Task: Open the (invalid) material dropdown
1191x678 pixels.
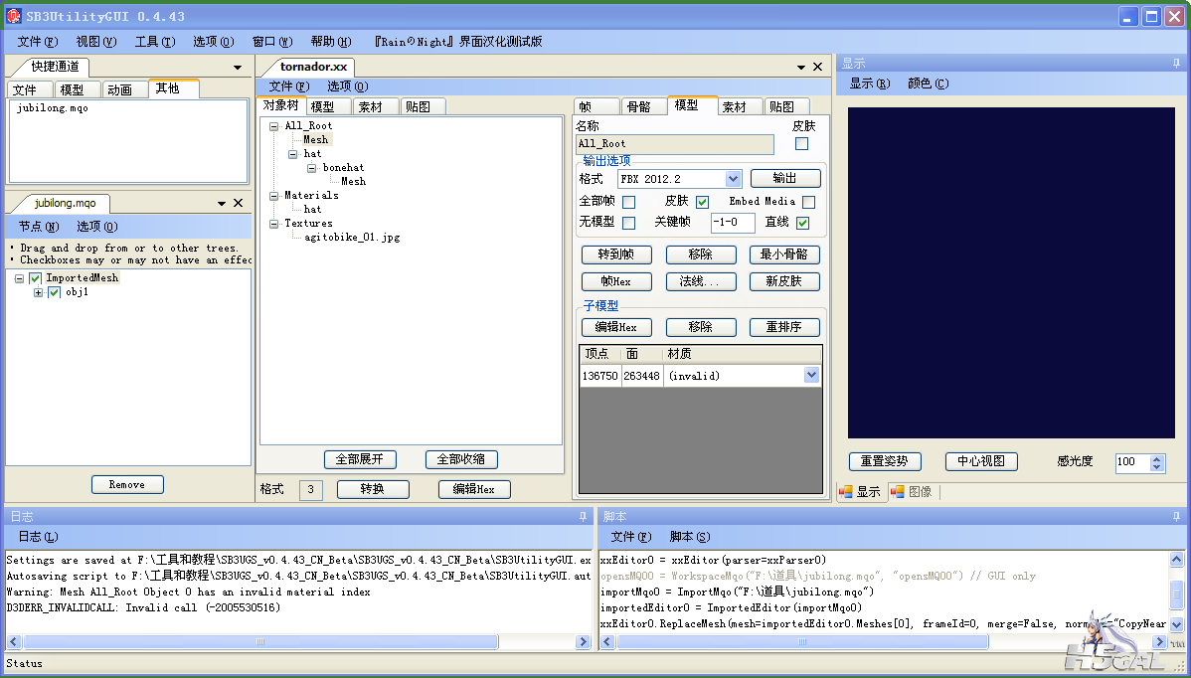Action: click(x=811, y=376)
